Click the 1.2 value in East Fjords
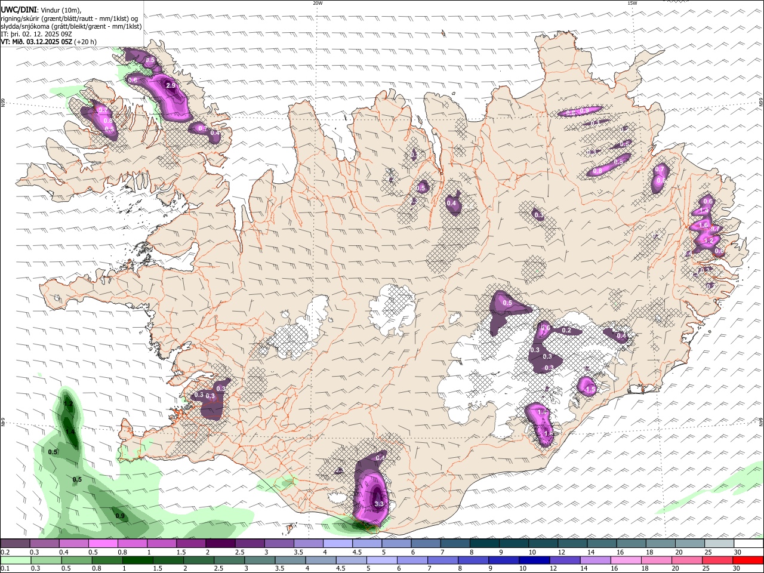The width and height of the screenshot is (764, 573). coord(708,241)
